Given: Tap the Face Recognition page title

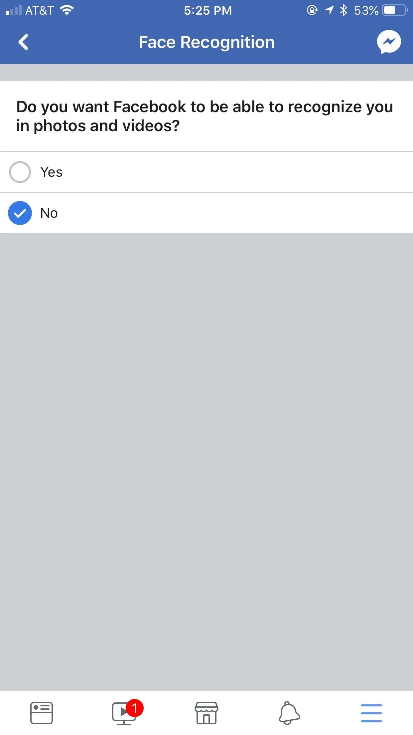Looking at the screenshot, I should pyautogui.click(x=206, y=42).
